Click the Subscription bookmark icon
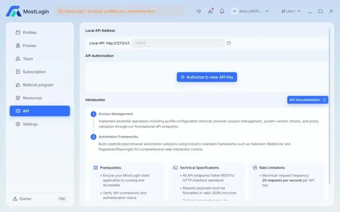340x212 pixels. click(18, 72)
